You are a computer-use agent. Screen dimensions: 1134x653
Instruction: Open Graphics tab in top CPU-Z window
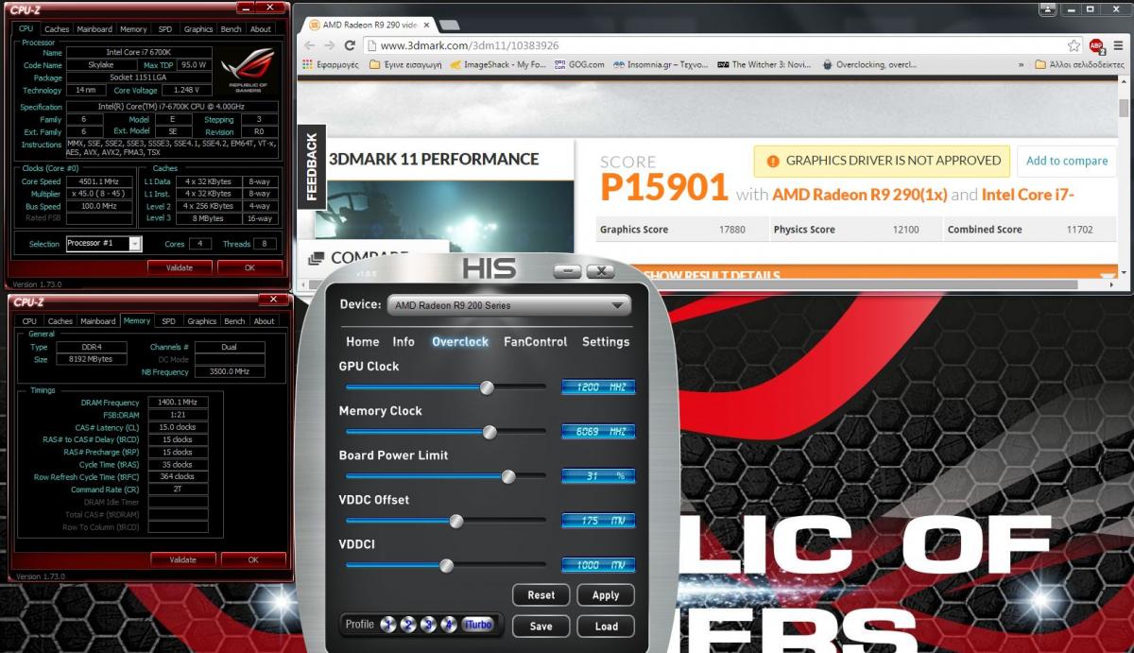point(198,29)
